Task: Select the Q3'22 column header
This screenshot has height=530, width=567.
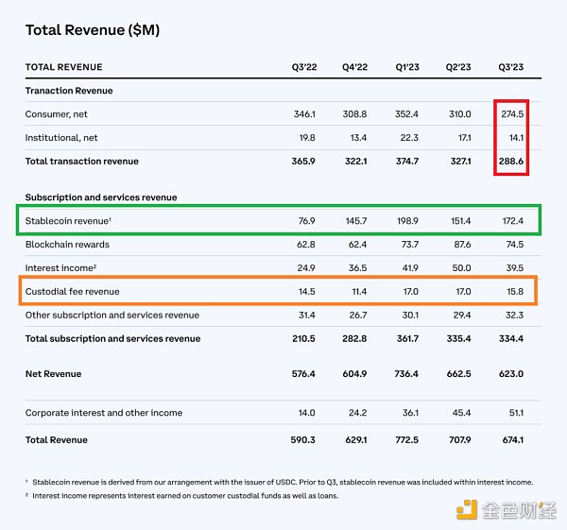Action: click(305, 67)
